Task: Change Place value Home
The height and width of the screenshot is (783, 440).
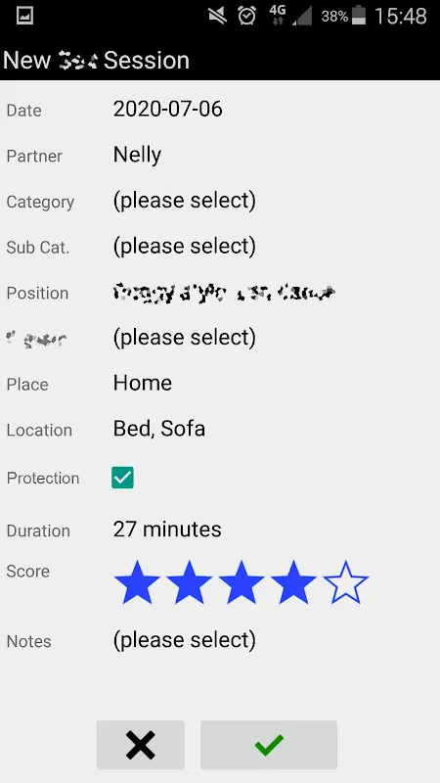Action: [143, 384]
